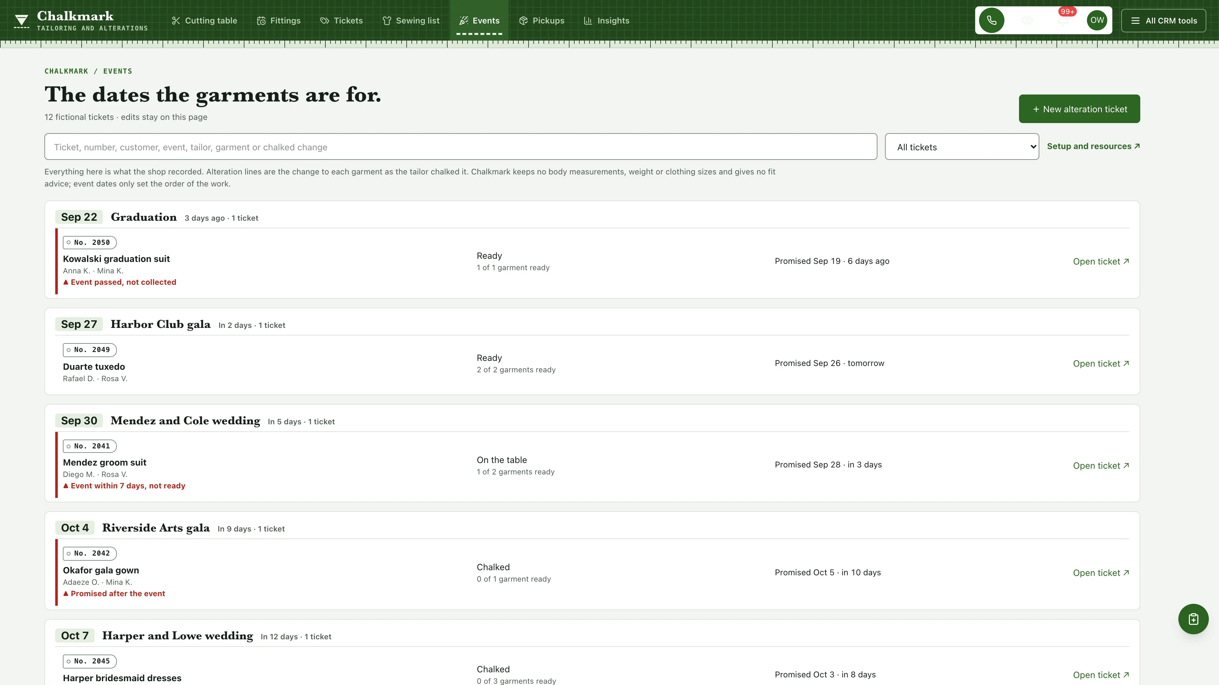Click 'Promised after the event' warning

pyautogui.click(x=114, y=594)
